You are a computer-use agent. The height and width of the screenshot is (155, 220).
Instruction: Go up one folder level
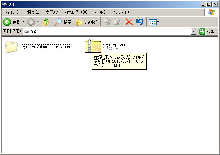pos(46,22)
